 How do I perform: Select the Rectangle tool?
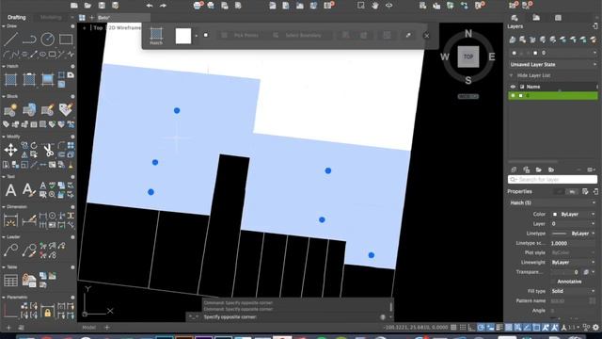66,40
